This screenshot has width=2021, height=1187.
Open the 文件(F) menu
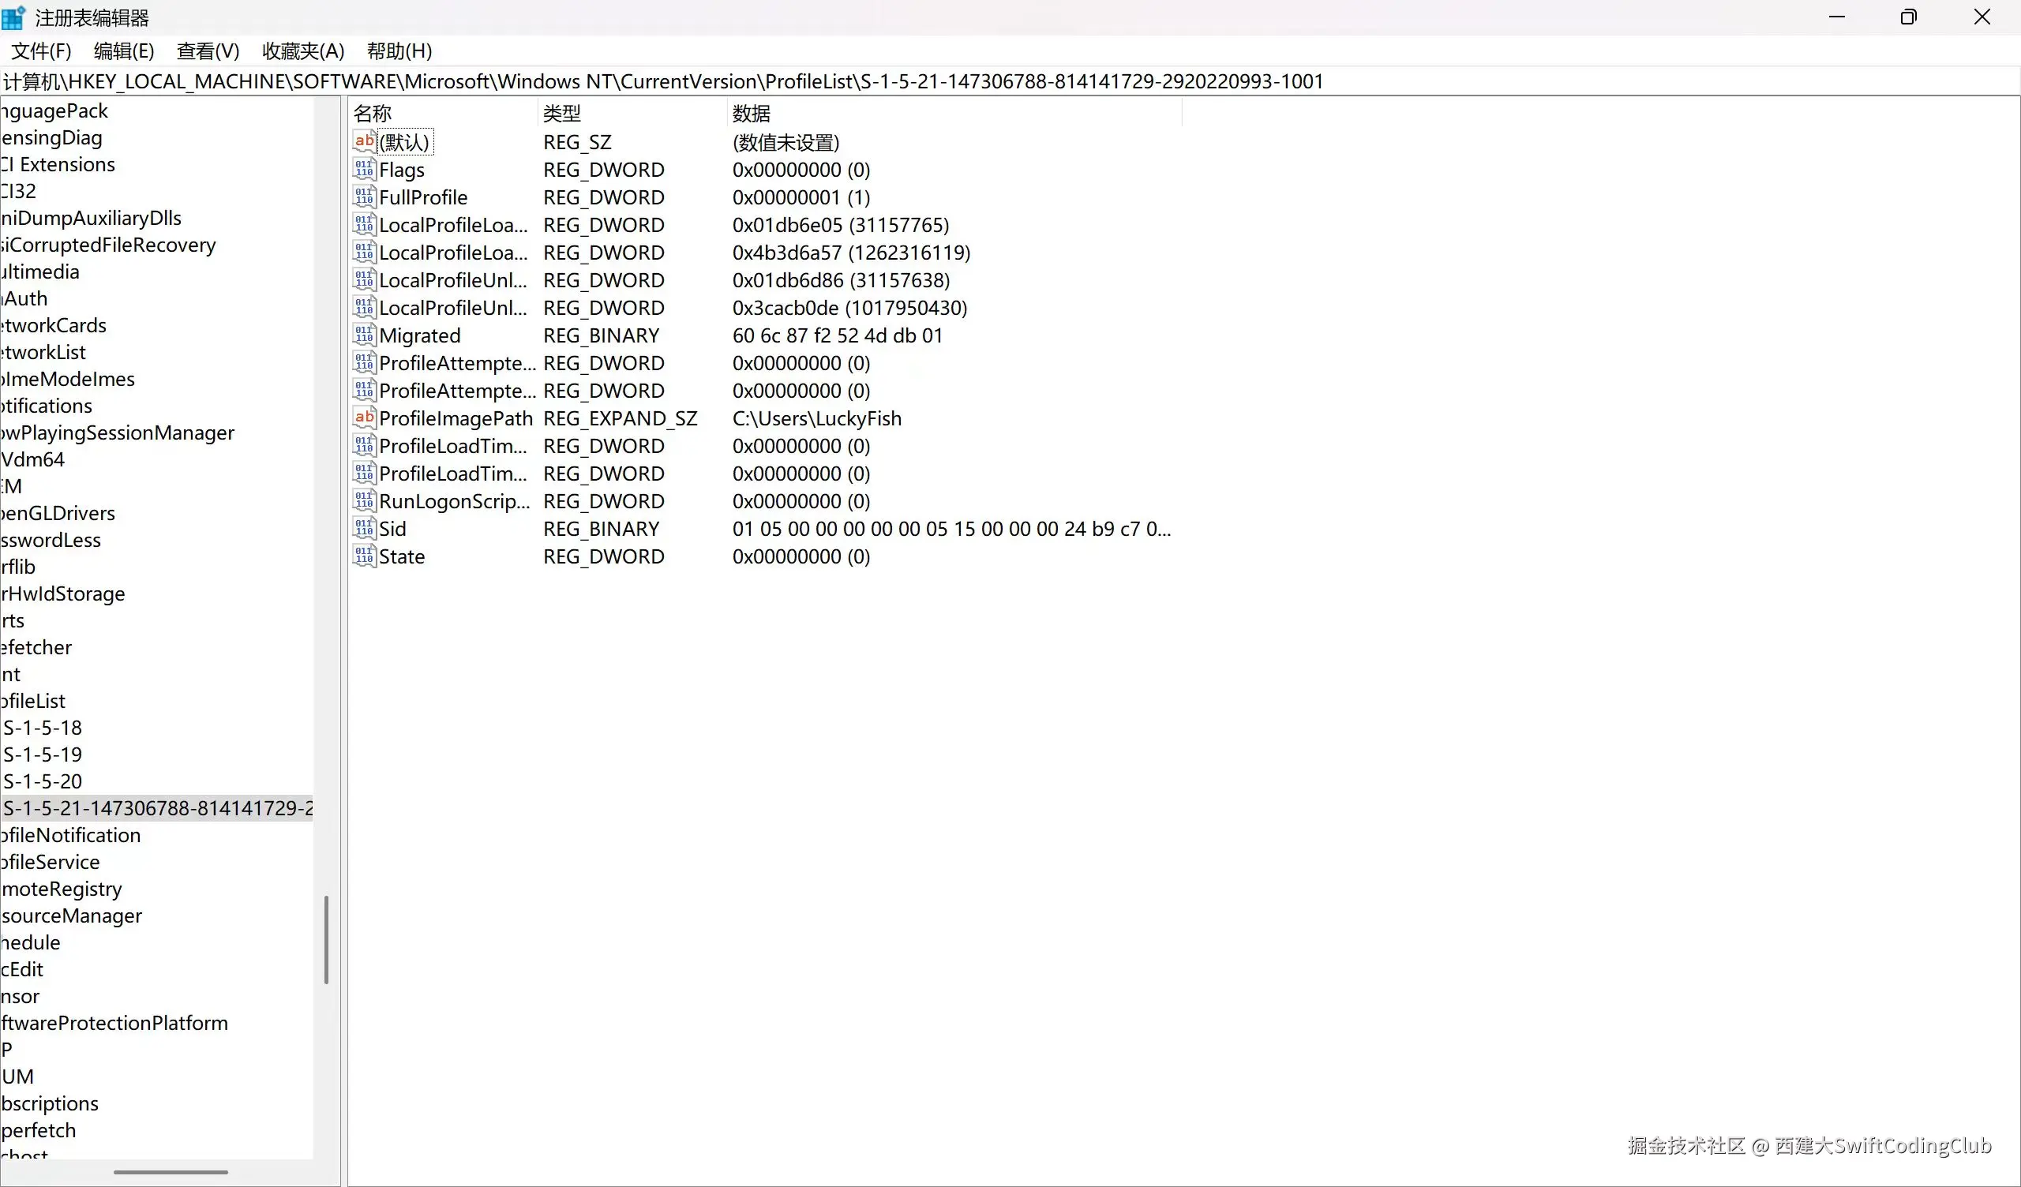tap(41, 51)
